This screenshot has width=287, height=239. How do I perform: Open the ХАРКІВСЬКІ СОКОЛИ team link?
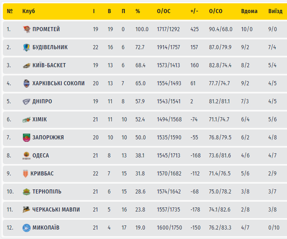[58, 83]
